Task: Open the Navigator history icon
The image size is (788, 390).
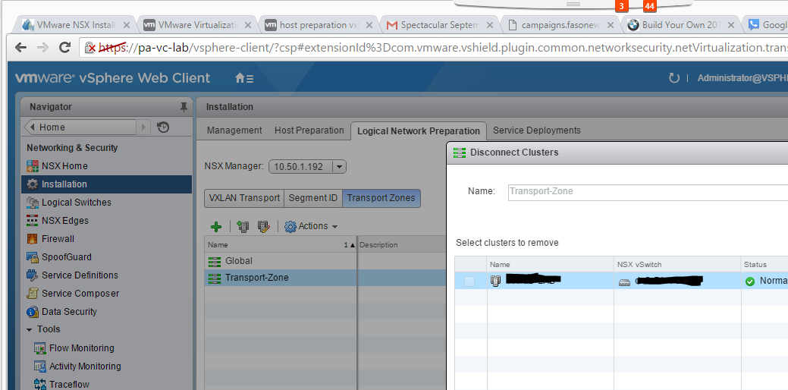Action: click(x=163, y=127)
